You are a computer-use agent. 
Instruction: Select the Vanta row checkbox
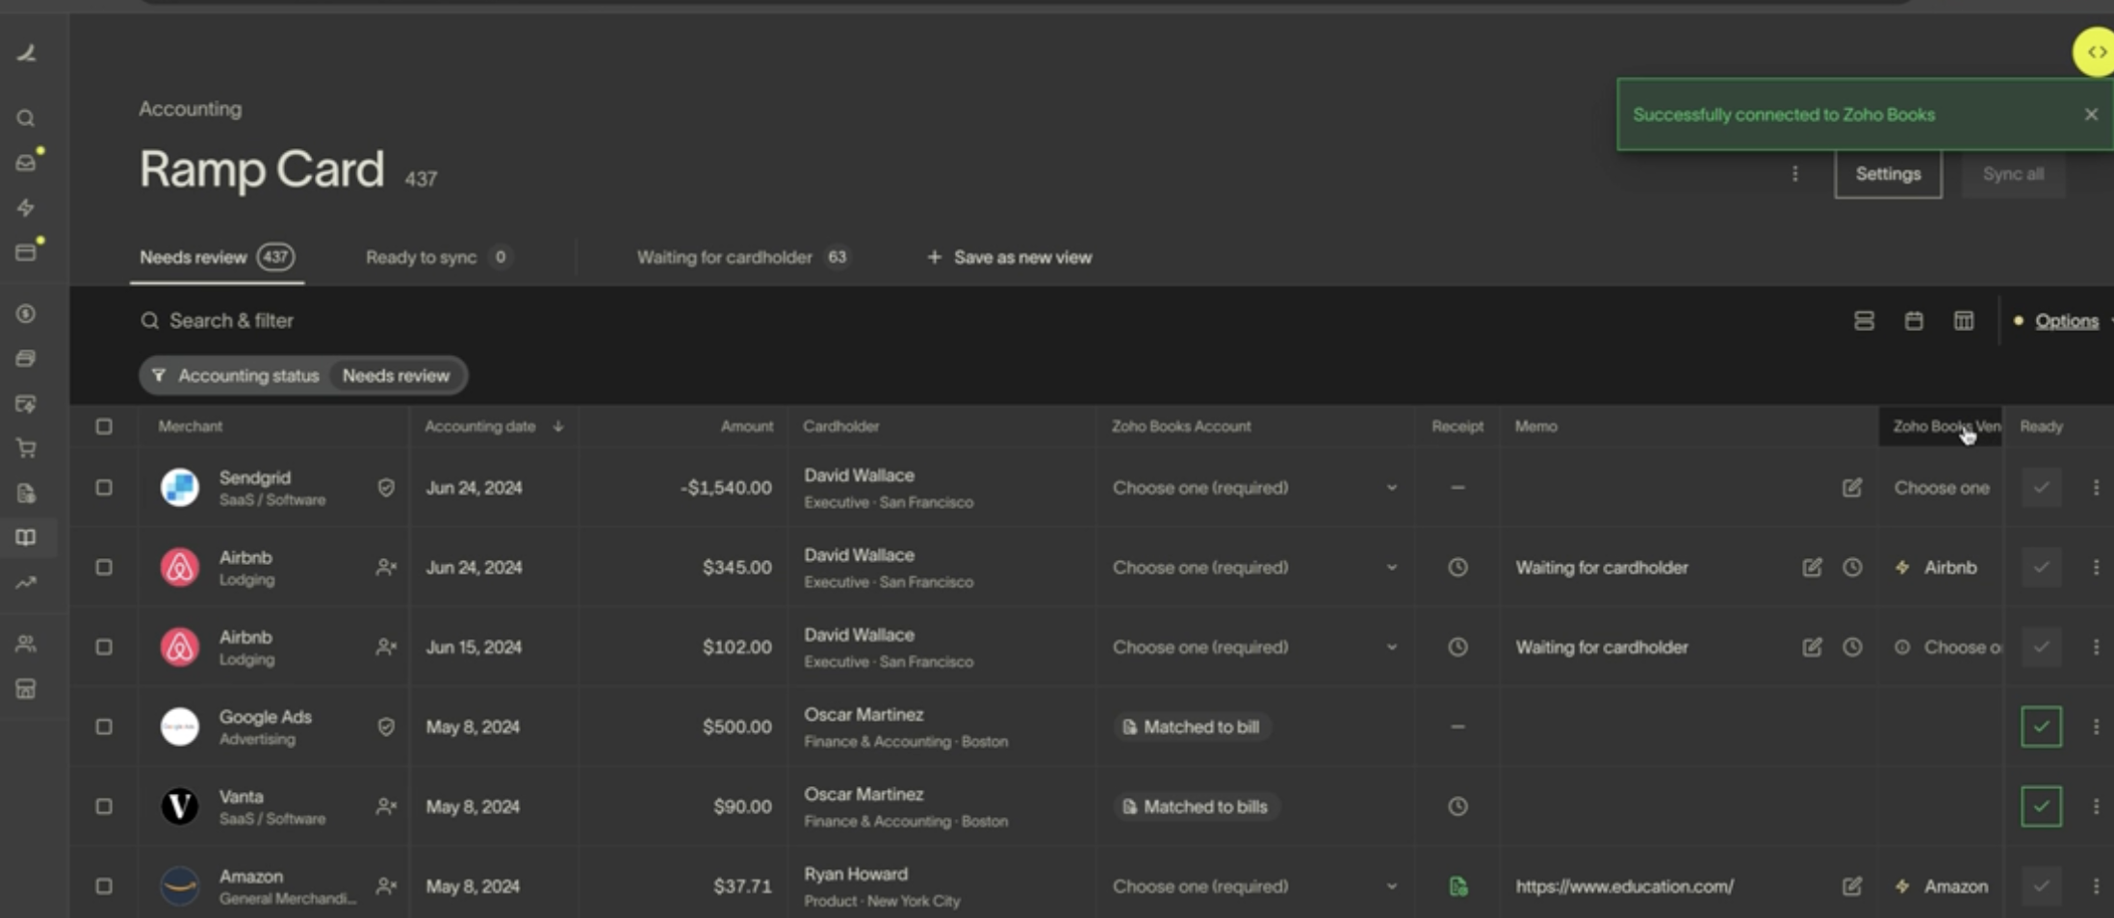point(104,806)
